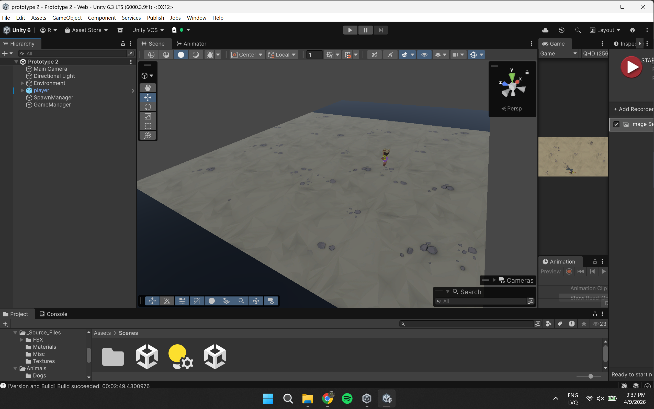Open Spotify from the taskbar
Image resolution: width=654 pixels, height=409 pixels.
347,399
